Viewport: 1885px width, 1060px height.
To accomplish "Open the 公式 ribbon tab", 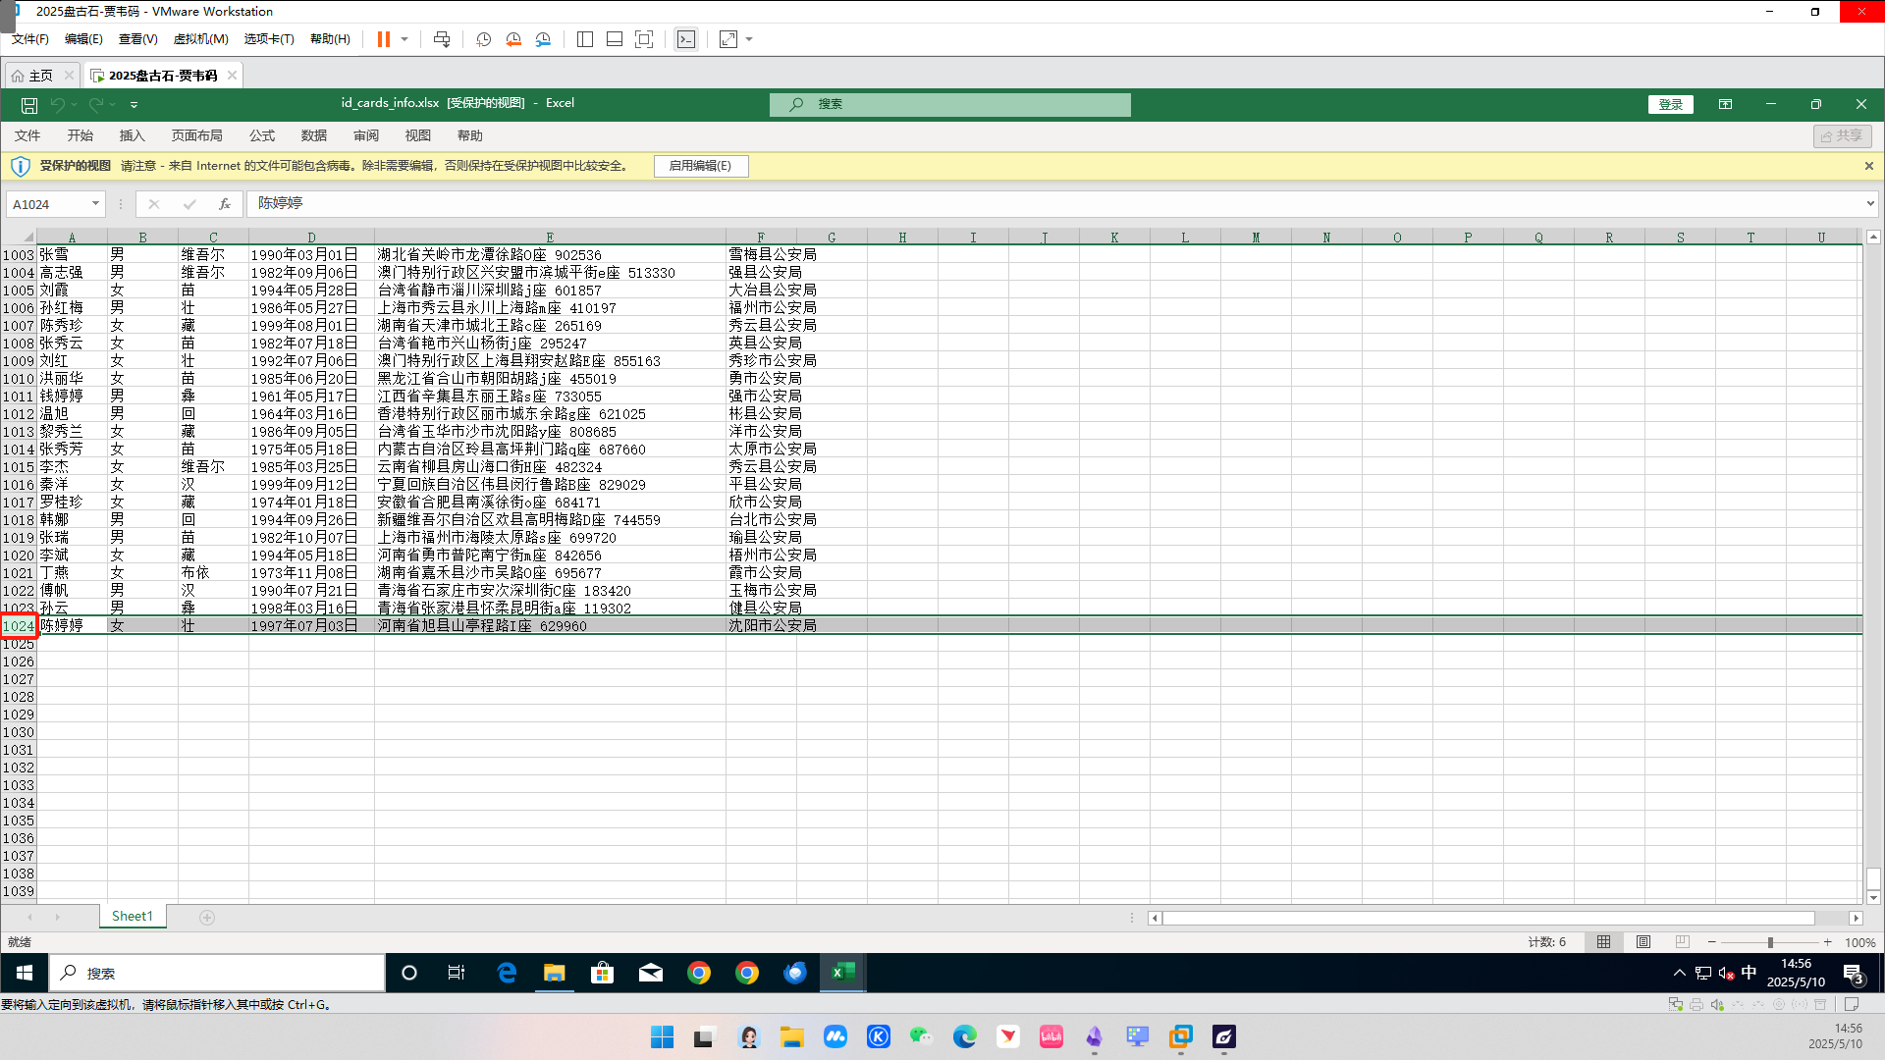I will (262, 135).
